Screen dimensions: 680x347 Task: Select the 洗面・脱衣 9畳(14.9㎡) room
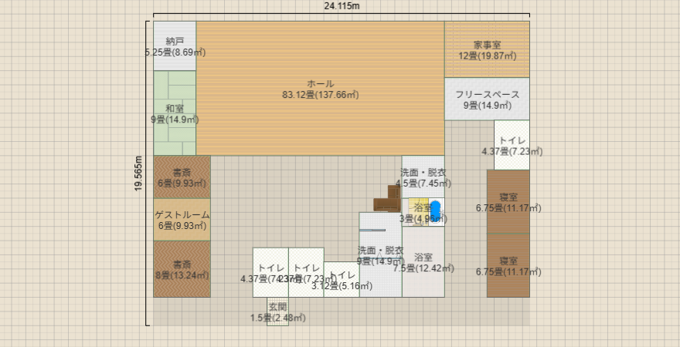click(380, 254)
